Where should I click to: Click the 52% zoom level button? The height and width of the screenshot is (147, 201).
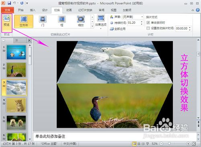point(154,144)
